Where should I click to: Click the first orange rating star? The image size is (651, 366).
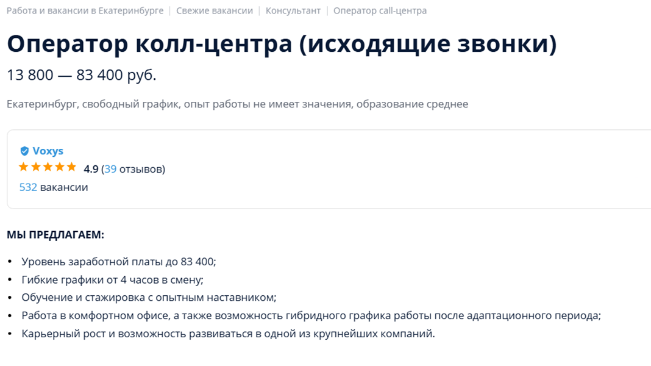[x=23, y=167]
